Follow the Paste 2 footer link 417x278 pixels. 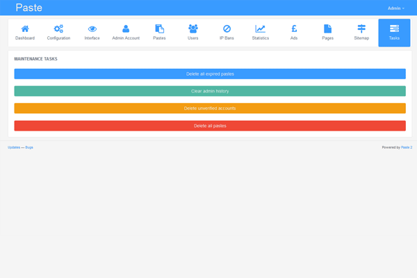pyautogui.click(x=406, y=147)
